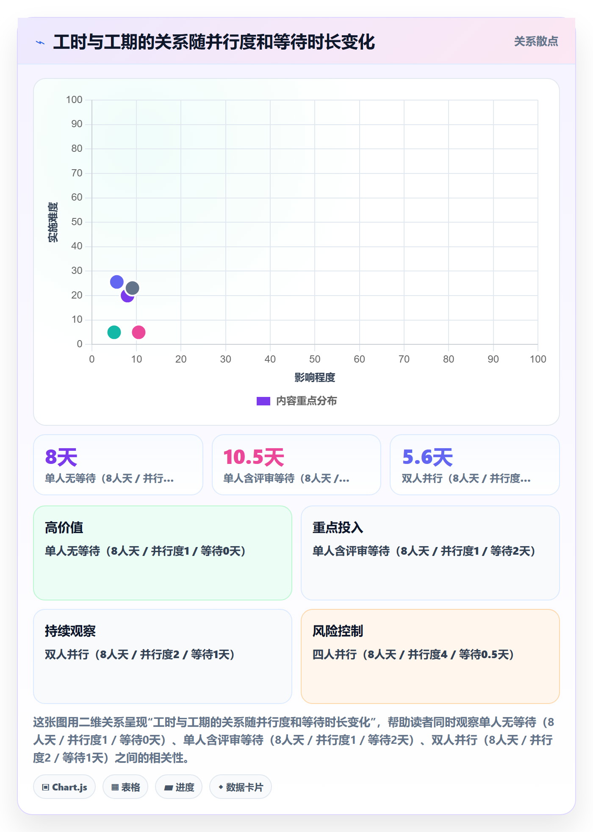Open the 10.5天 stat card

click(296, 465)
